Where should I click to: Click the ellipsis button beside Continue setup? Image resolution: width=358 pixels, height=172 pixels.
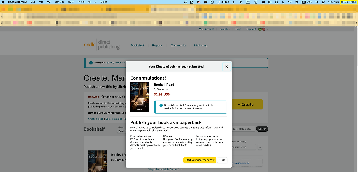[260, 147]
